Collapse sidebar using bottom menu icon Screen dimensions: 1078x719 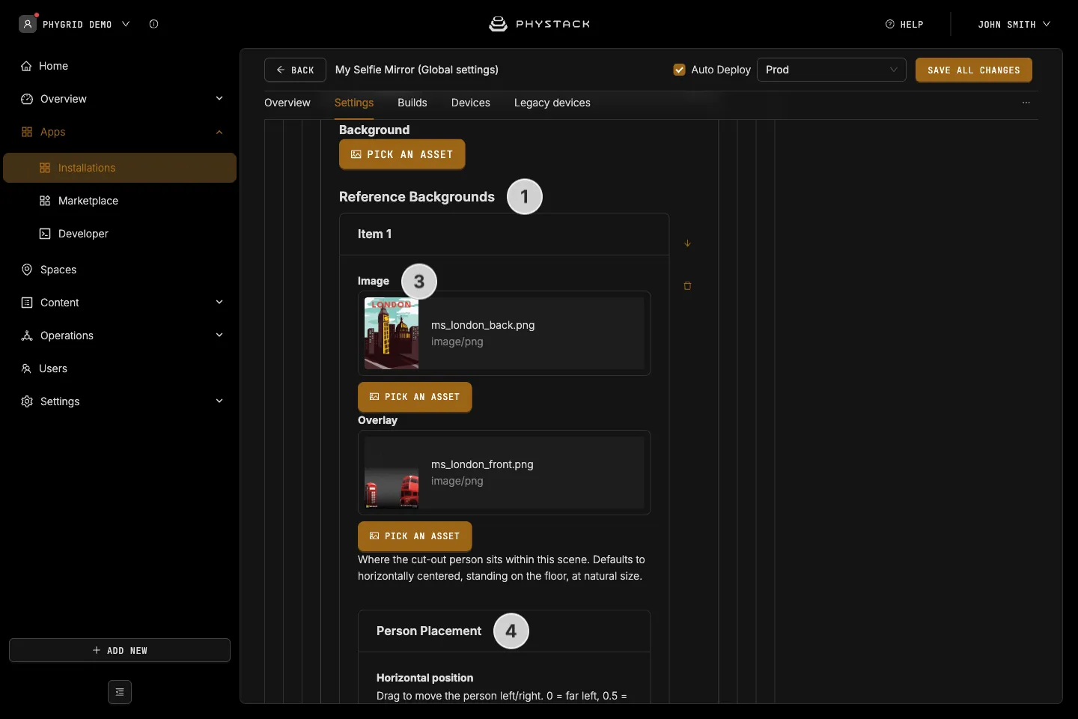(x=120, y=692)
